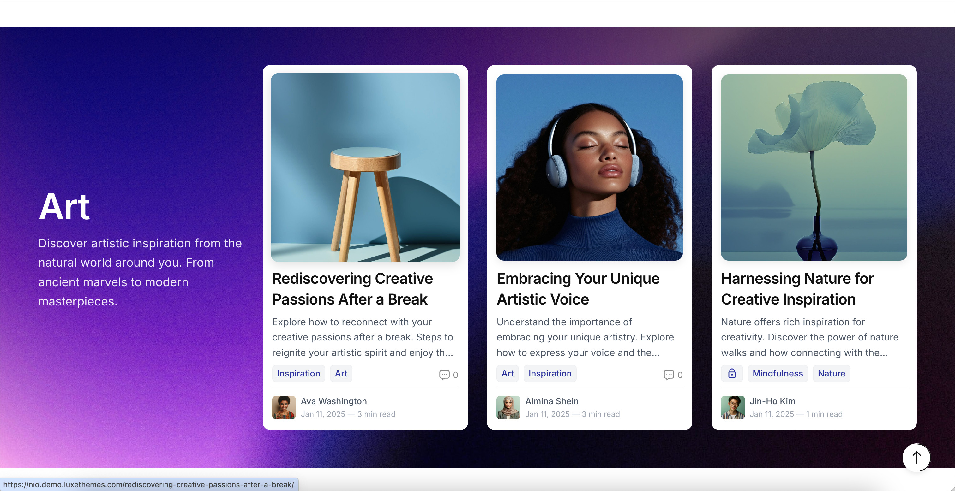This screenshot has height=491, width=955.
Task: Click the comment icon on second article
Action: point(667,374)
